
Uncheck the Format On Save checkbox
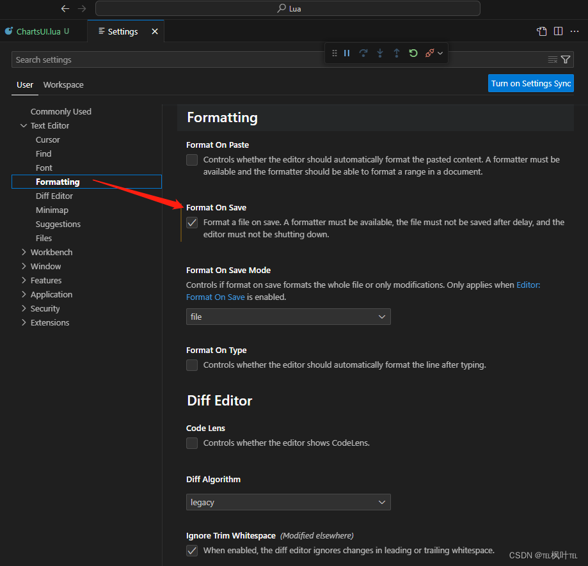[x=192, y=223]
